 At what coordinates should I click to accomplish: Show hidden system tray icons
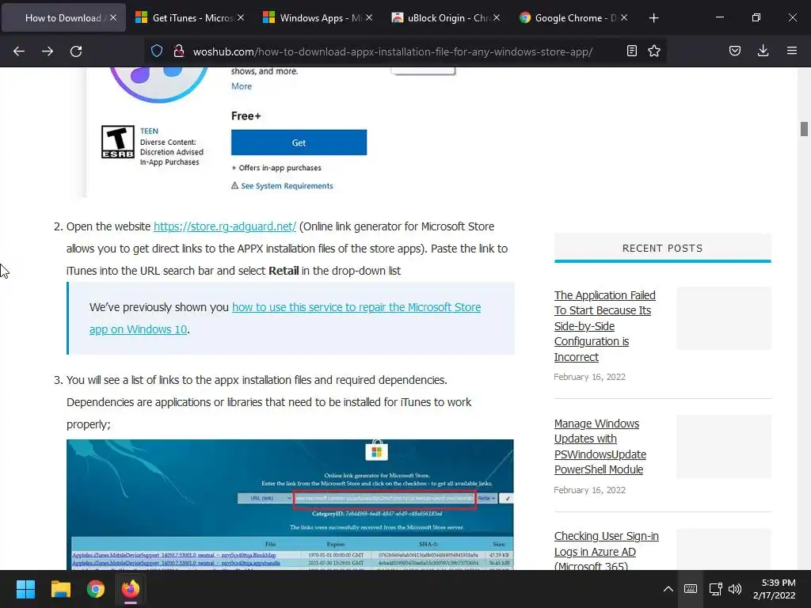pos(668,589)
